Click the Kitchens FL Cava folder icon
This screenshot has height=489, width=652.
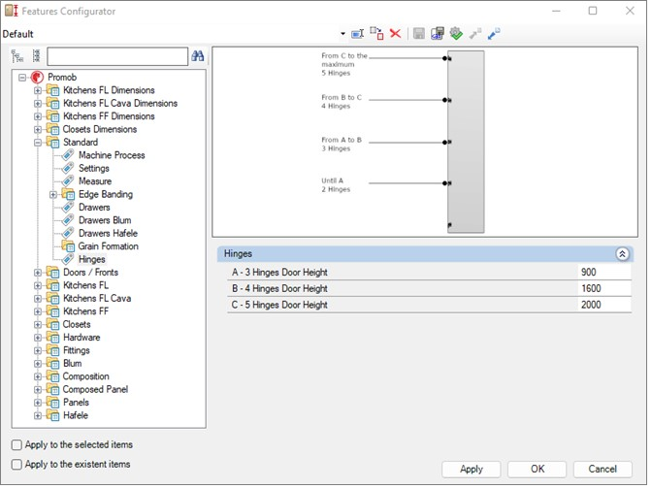(x=52, y=298)
